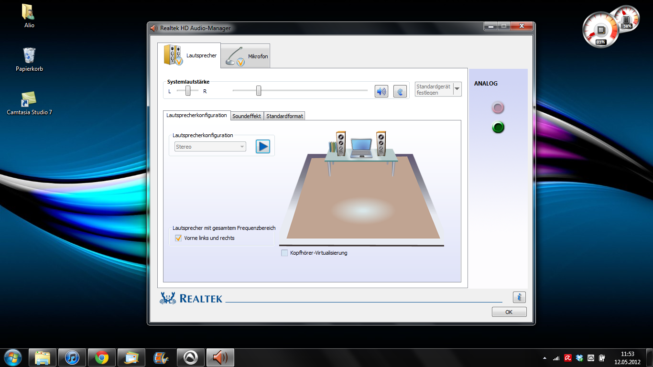Select the Standardformat tab

click(284, 116)
